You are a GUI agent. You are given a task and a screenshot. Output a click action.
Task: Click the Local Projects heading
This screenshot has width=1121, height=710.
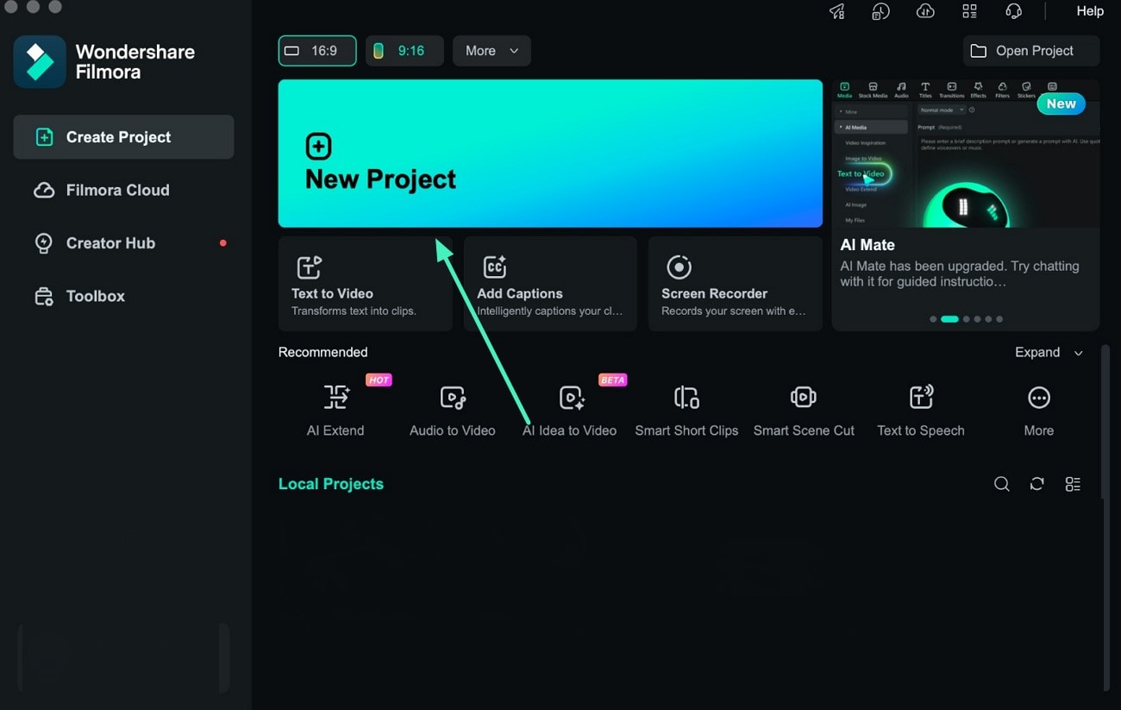[x=331, y=484]
